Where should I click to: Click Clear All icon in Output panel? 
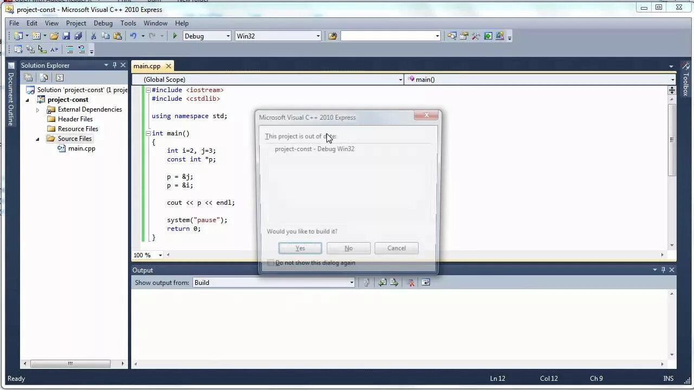411,282
